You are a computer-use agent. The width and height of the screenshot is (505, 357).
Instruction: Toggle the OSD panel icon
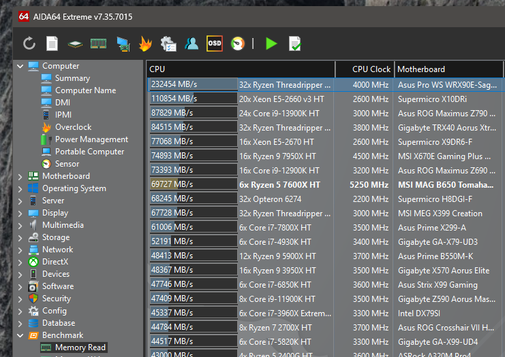[x=215, y=44]
